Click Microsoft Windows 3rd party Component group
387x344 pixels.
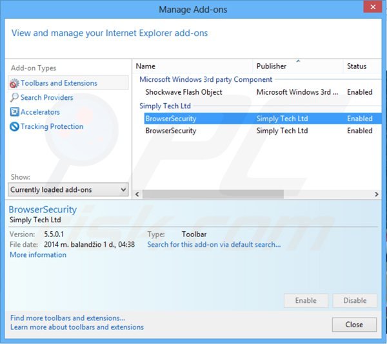[206, 80]
